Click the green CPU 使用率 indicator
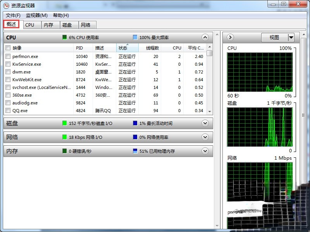This screenshot has height=232, width=310. point(64,37)
